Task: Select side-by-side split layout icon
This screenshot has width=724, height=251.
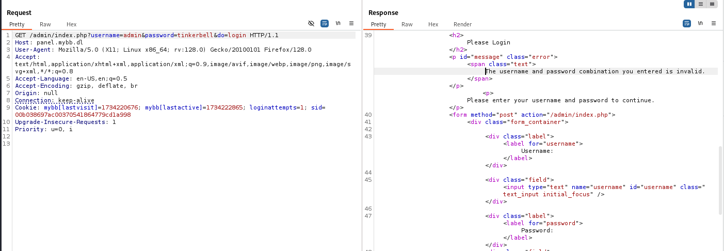Action: [689, 4]
